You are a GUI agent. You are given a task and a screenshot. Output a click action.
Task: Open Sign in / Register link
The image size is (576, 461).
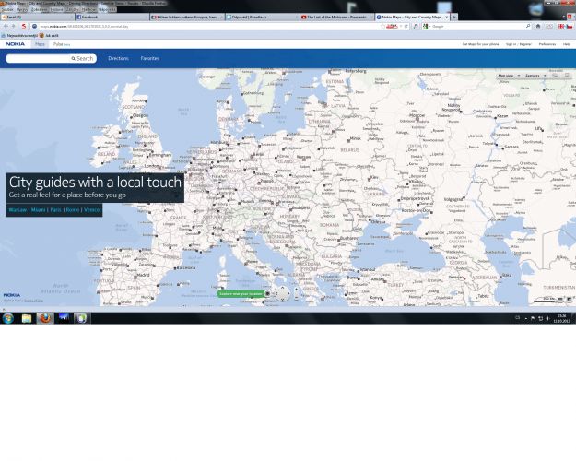(518, 44)
